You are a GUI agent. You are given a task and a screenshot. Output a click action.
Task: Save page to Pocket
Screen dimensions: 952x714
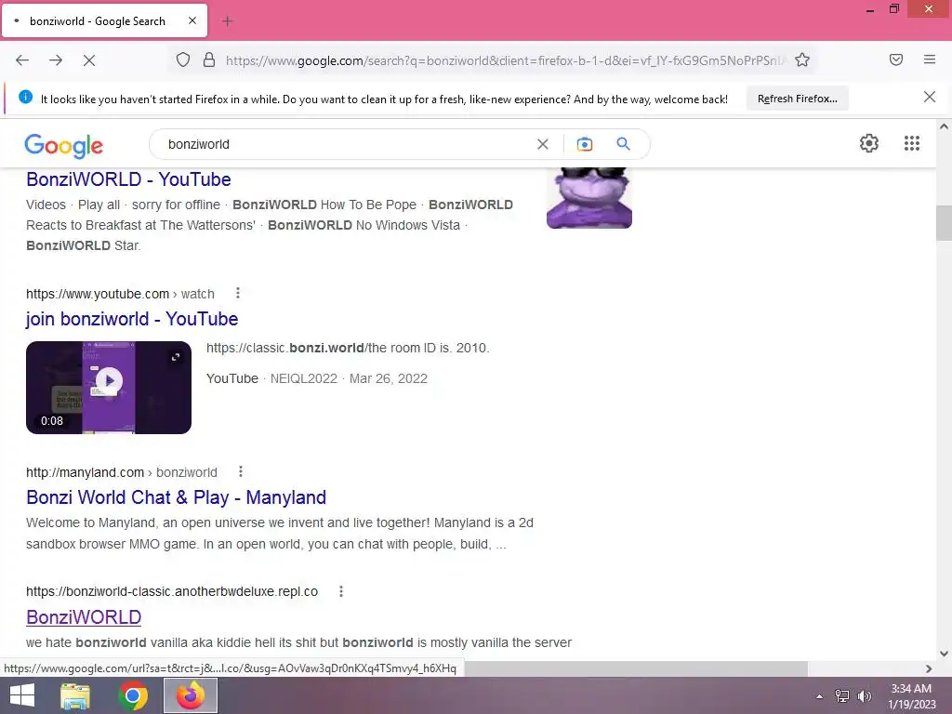click(896, 59)
